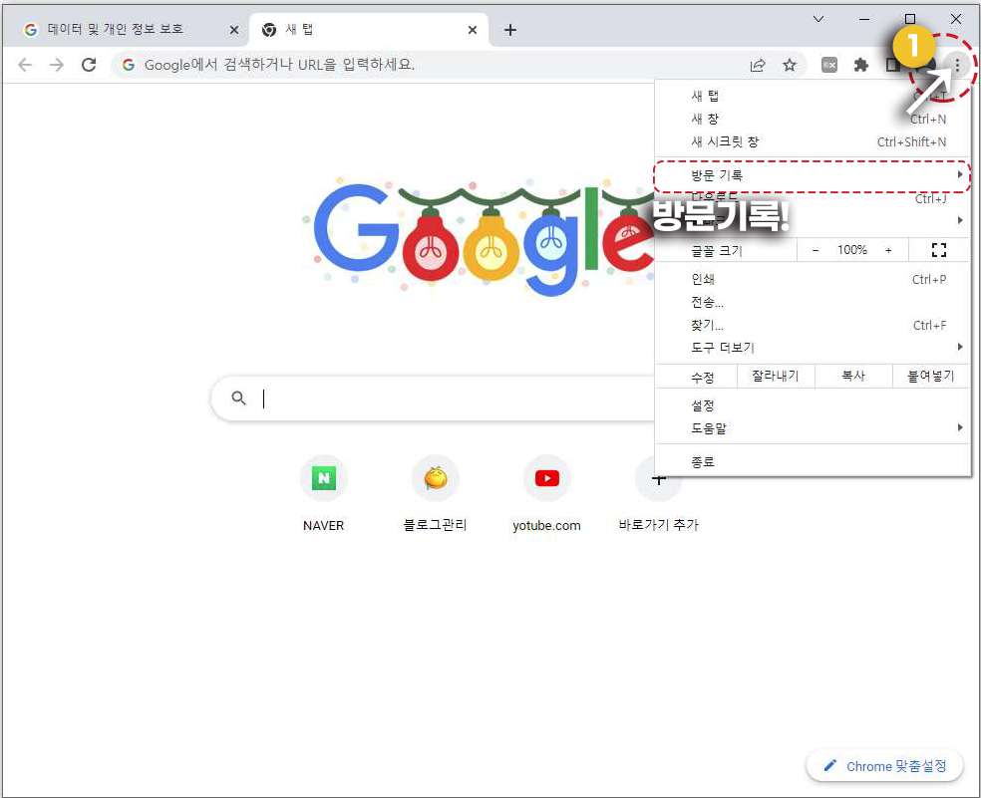Viewport: 981px width, 798px height.
Task: Click the share page icon in address bar
Action: point(758,65)
